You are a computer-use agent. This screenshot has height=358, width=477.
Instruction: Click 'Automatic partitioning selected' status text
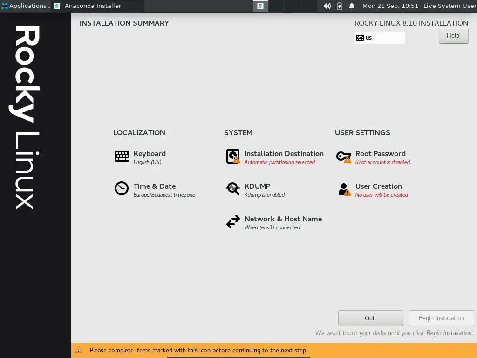click(x=279, y=162)
